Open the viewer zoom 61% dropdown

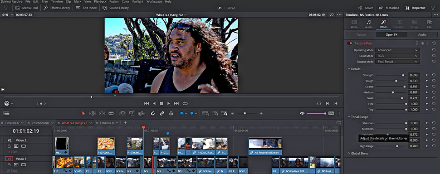pos(8,14)
